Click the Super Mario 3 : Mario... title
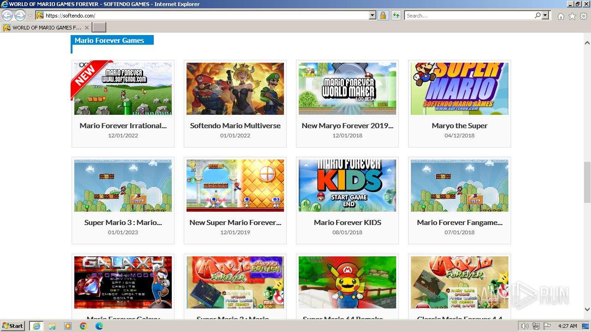The image size is (591, 332). click(x=123, y=222)
